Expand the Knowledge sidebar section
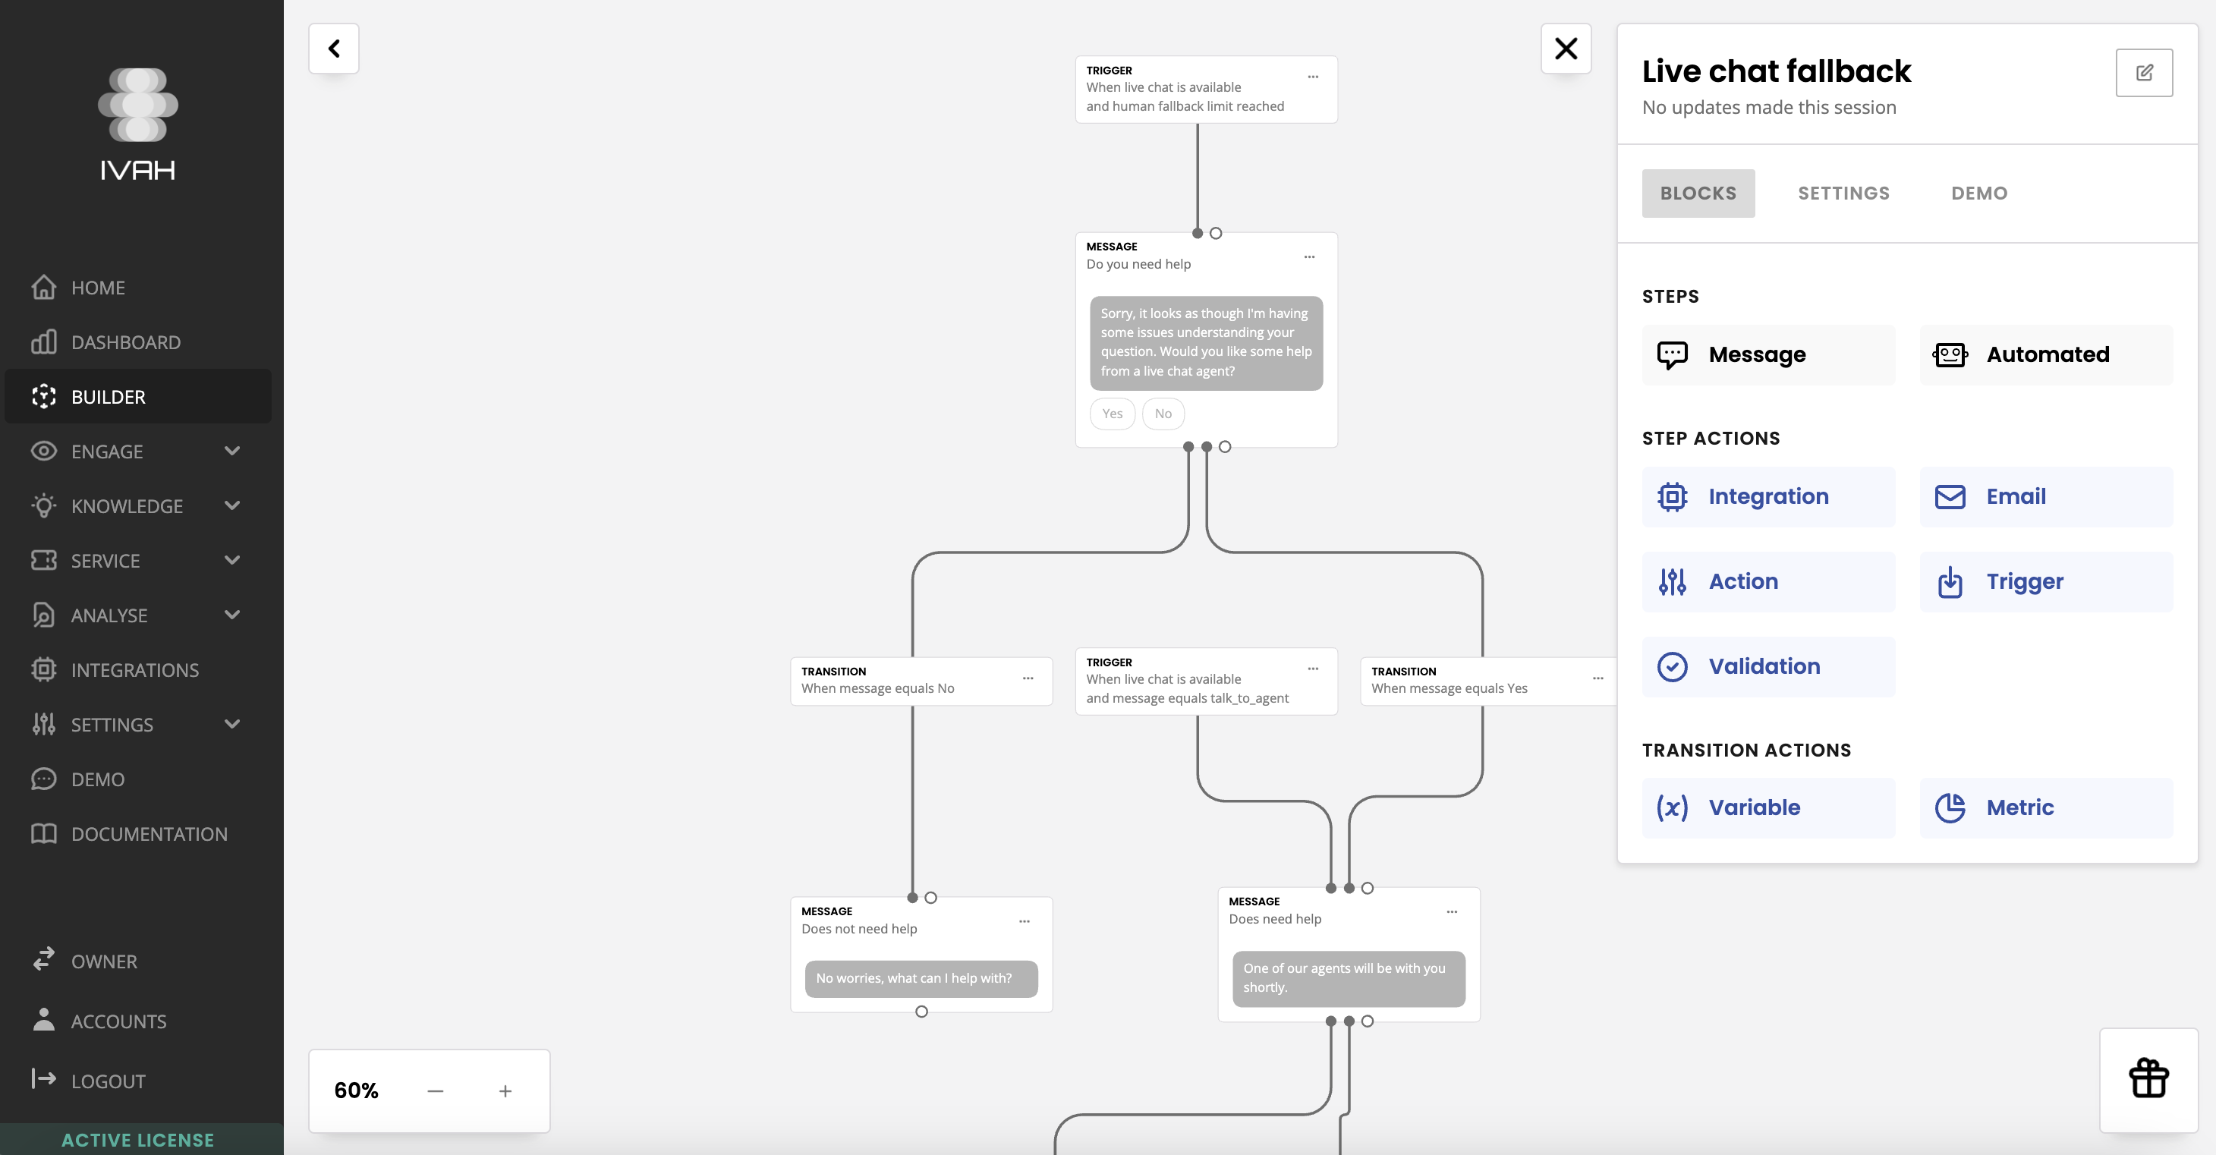This screenshot has height=1155, width=2216. 231,505
